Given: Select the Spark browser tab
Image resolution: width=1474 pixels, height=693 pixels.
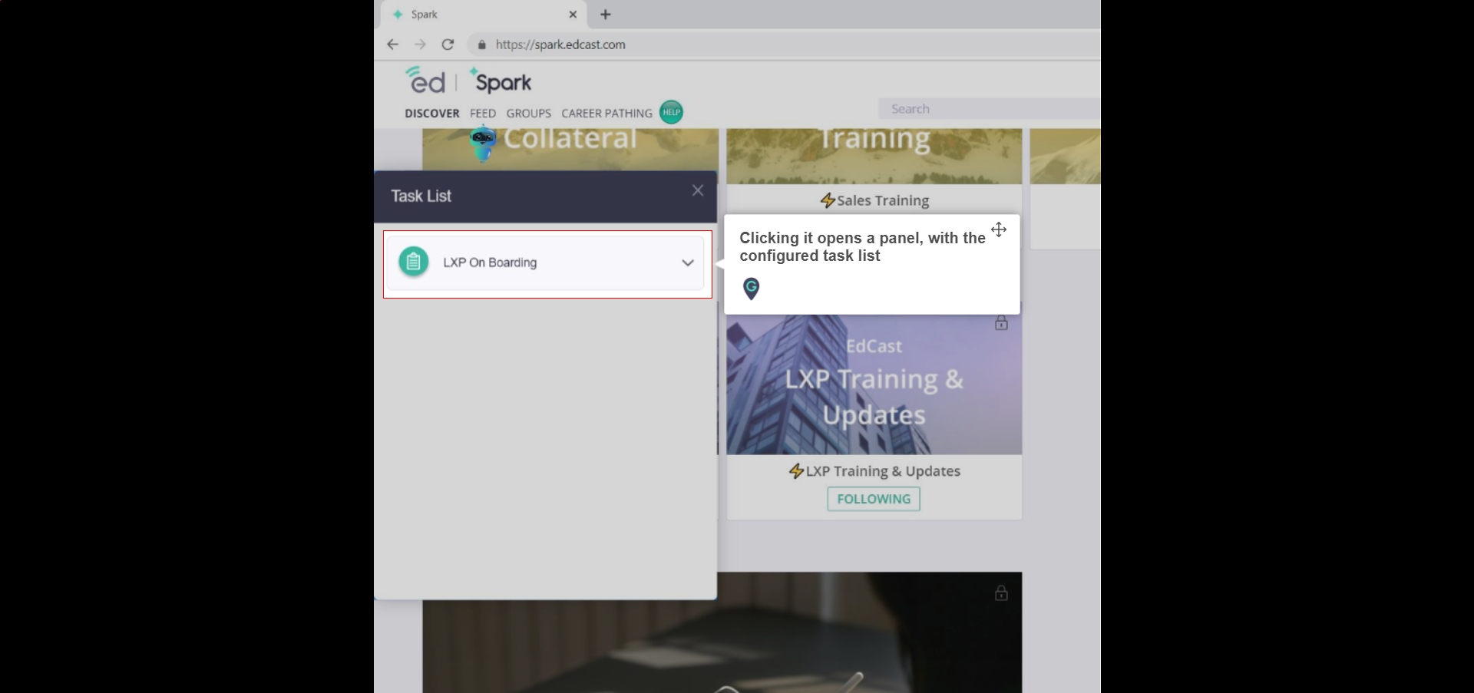Looking at the screenshot, I should point(484,15).
